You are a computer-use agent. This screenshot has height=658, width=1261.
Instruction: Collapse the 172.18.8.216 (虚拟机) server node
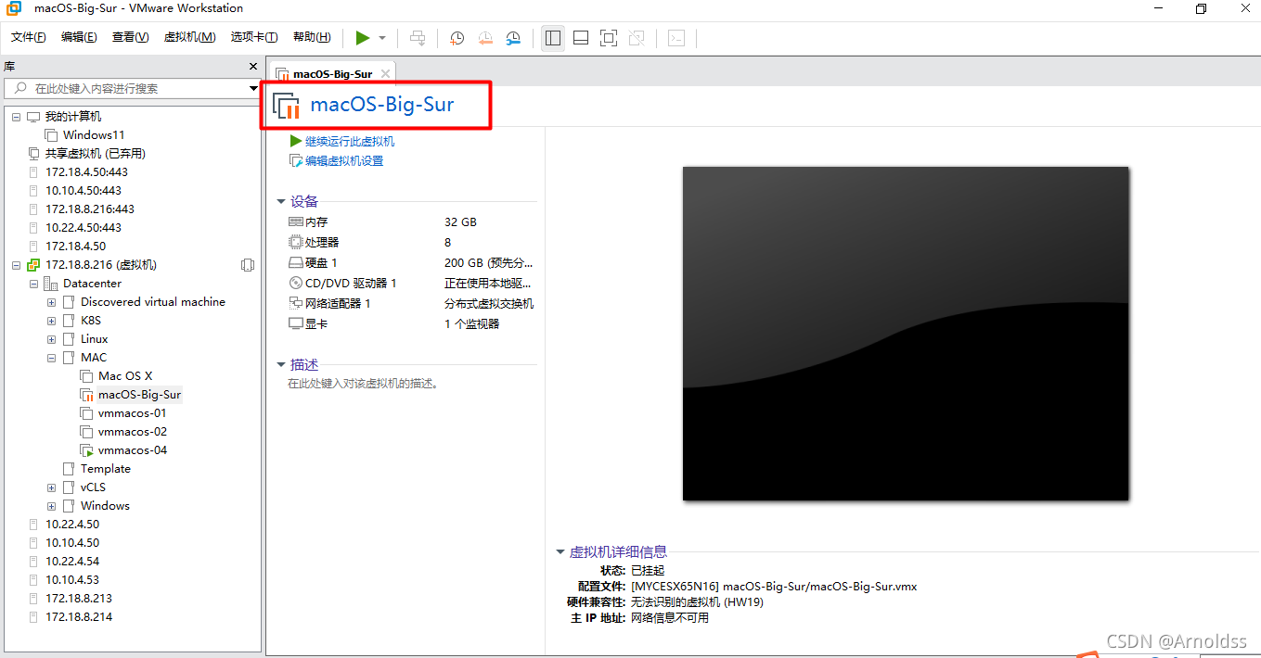point(16,265)
